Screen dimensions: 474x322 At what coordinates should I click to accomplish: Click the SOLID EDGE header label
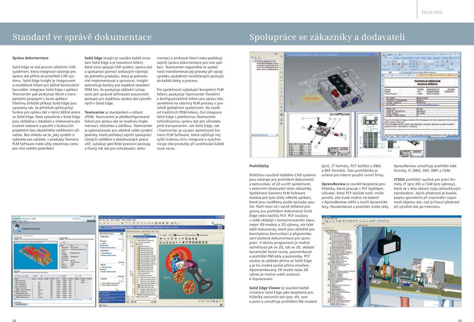tap(432, 12)
